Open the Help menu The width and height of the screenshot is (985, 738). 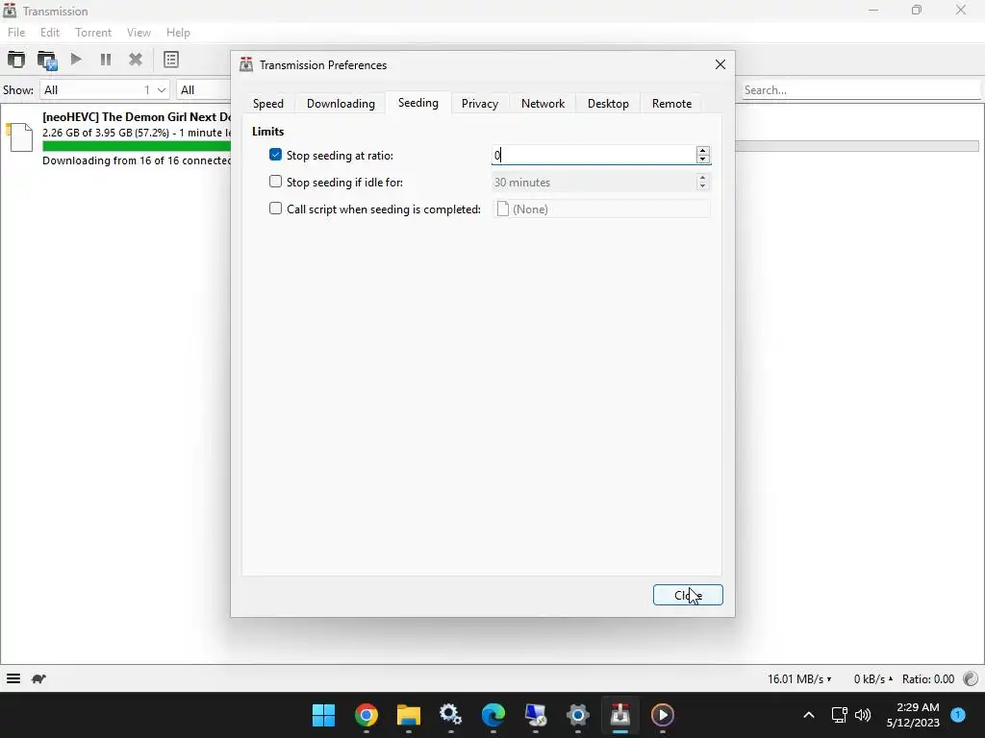[178, 33]
